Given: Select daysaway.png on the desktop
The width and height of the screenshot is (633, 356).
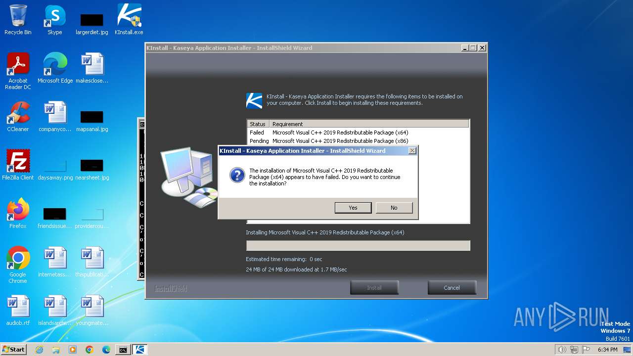Looking at the screenshot, I should 55,169.
